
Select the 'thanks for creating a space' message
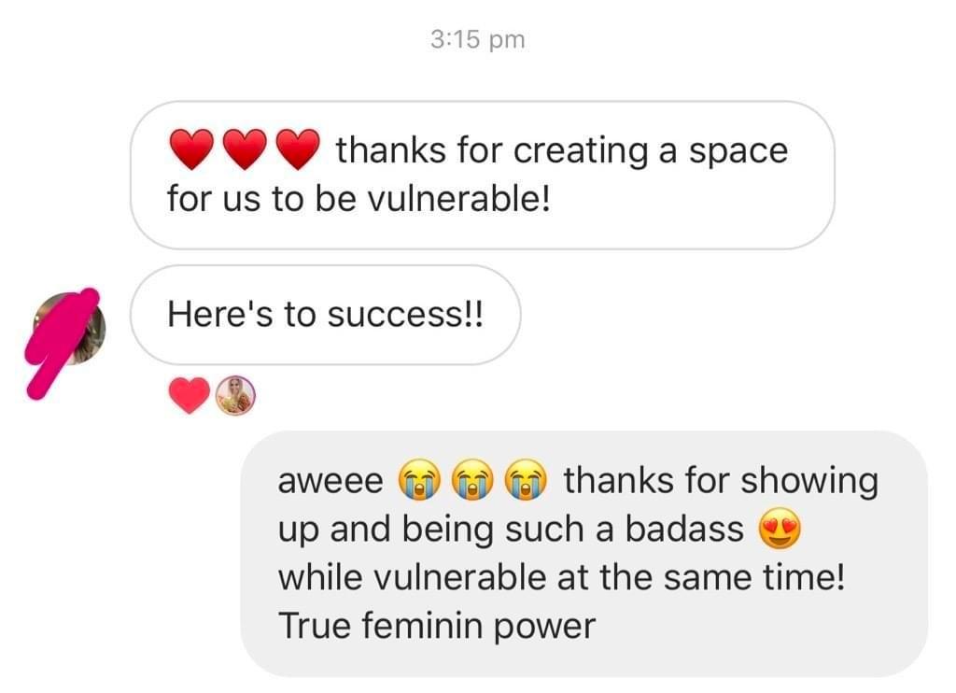tap(483, 175)
